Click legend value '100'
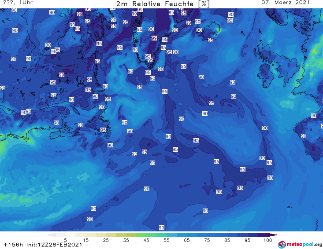 267,240
